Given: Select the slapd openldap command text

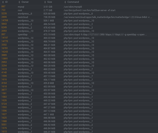Looking at the screenshot, I should 105,35.
